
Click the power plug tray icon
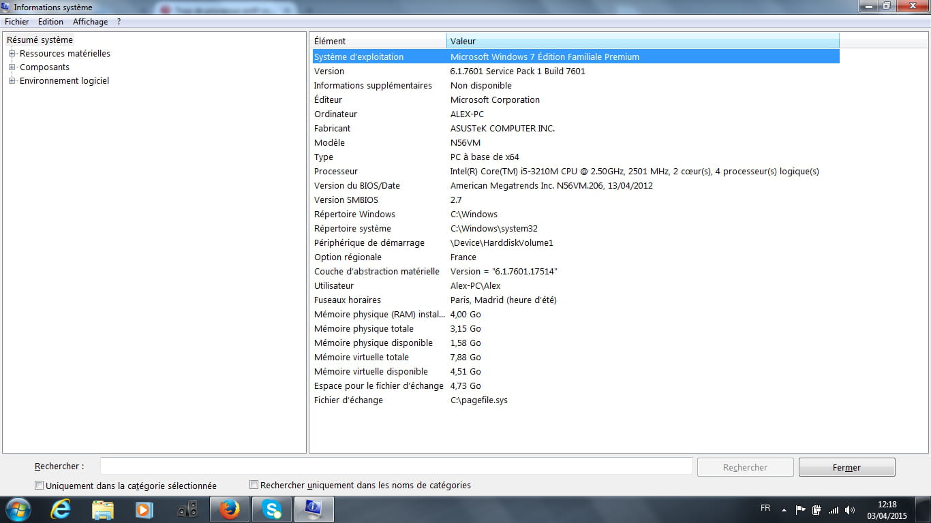(816, 509)
